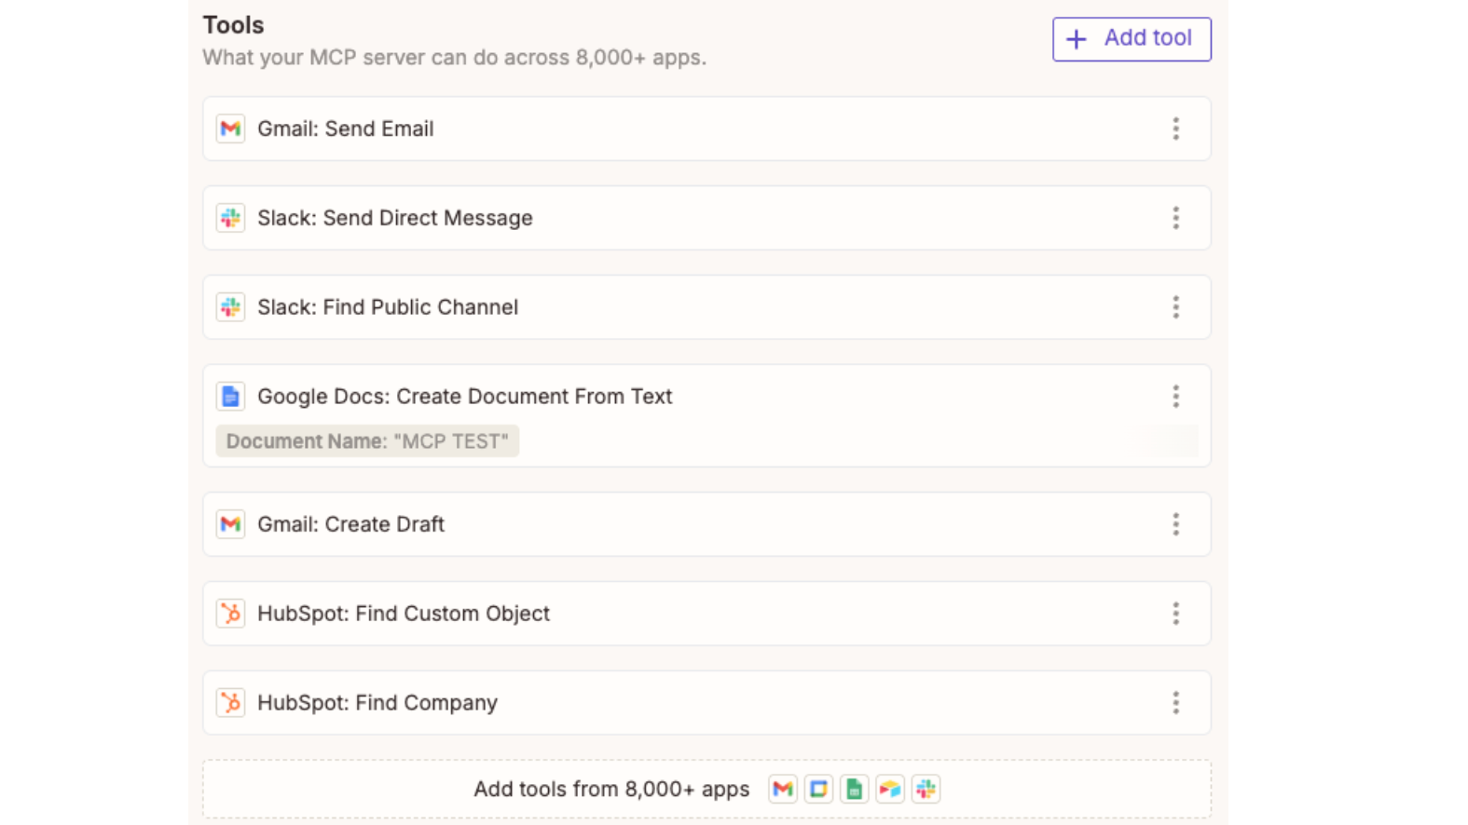The width and height of the screenshot is (1468, 825).
Task: Select the Gmail: Create Draft tool
Action: 707,524
